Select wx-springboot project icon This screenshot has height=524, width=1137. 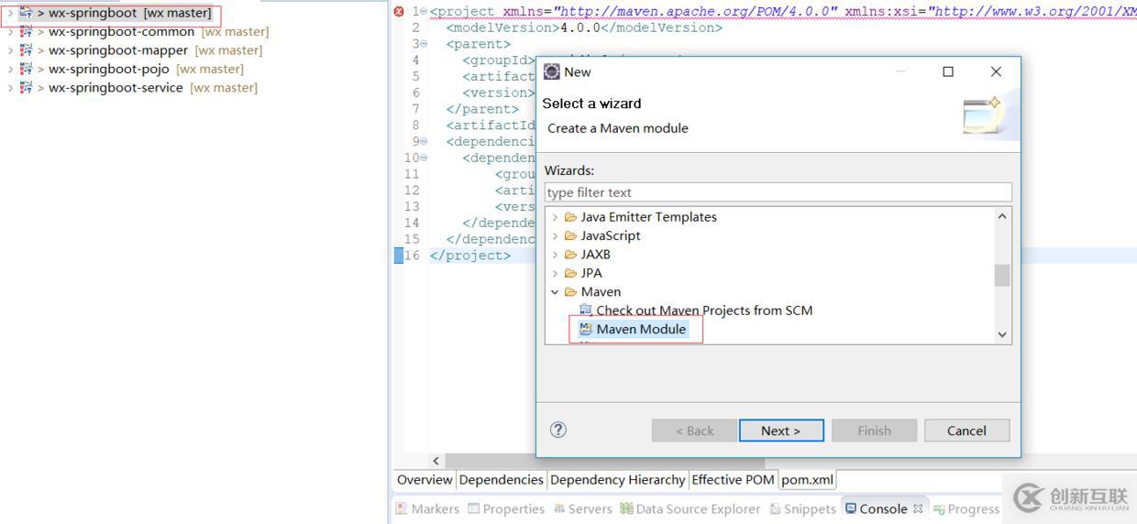(x=26, y=14)
